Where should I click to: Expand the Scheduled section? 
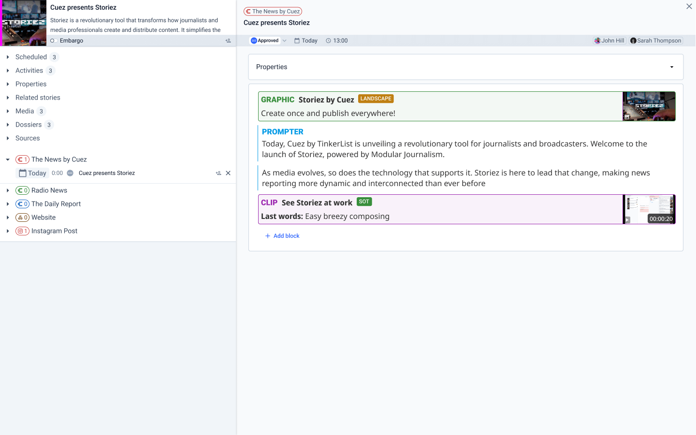pos(8,57)
